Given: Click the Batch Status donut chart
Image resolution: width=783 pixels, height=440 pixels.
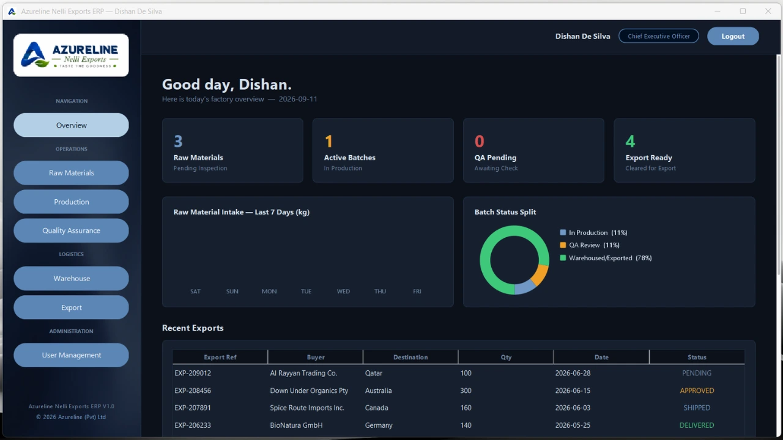Looking at the screenshot, I should [x=514, y=260].
